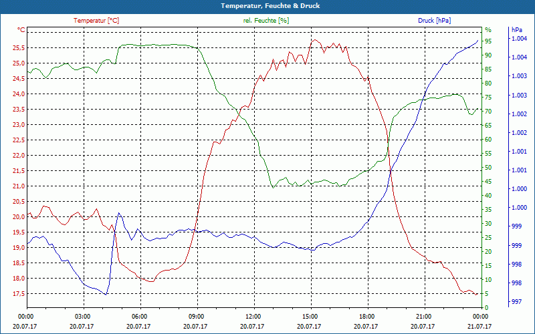This screenshot has height=334, width=535.
Task: Click the '21,0' temperature axis value
Action: point(19,186)
